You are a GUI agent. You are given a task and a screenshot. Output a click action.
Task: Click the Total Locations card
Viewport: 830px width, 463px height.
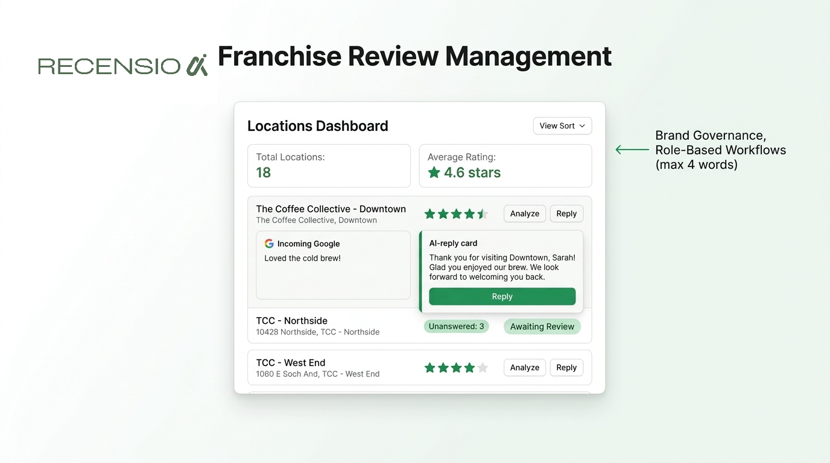point(329,166)
